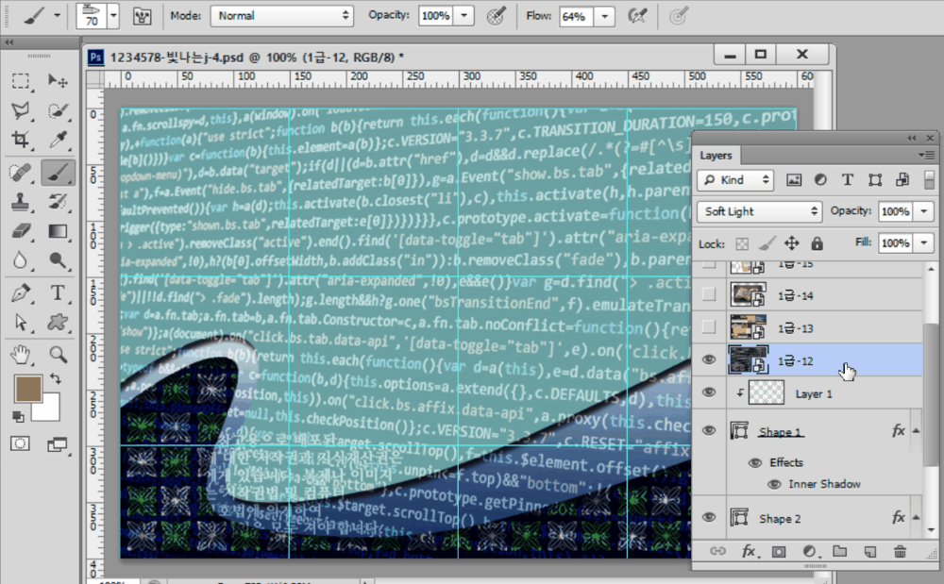Select the Brush tool in toolbox
The width and height of the screenshot is (944, 584).
58,174
